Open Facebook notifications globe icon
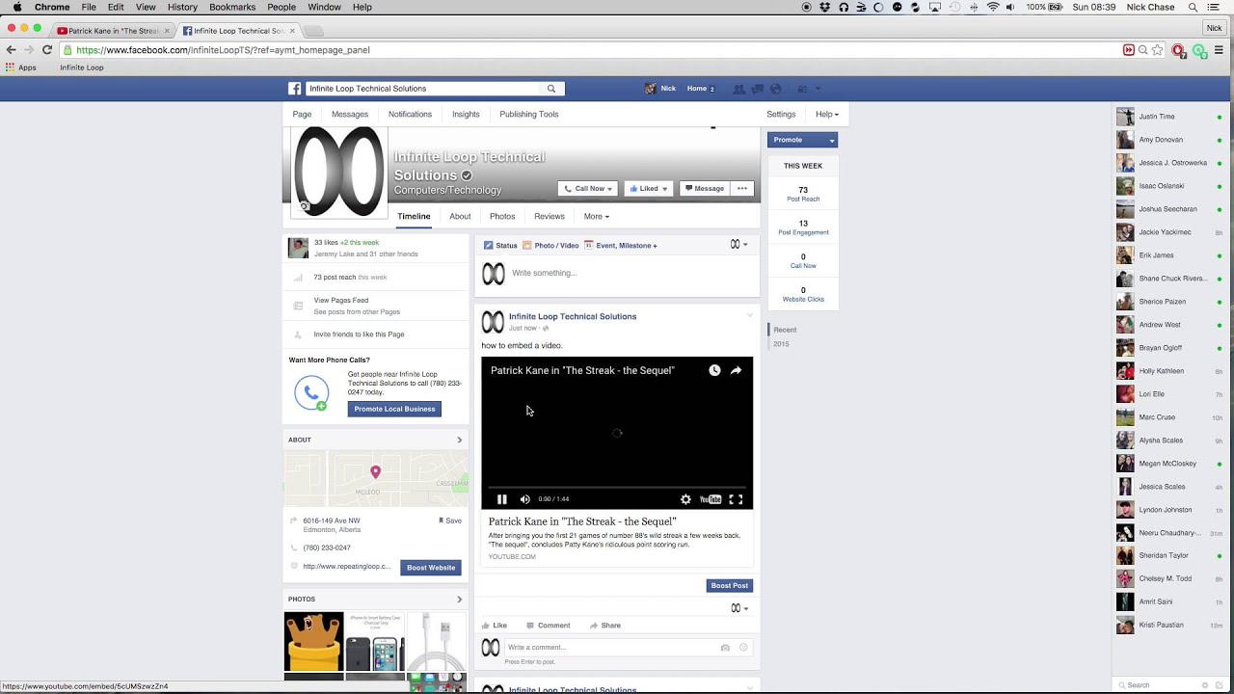The image size is (1234, 694). pos(776,89)
